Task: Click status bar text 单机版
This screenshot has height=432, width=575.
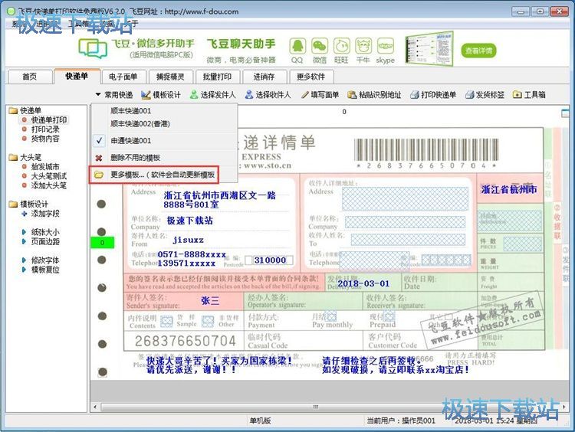Action: pos(260,421)
